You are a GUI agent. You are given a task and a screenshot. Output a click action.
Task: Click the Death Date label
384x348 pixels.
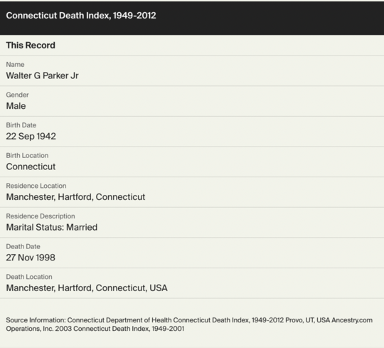point(23,246)
